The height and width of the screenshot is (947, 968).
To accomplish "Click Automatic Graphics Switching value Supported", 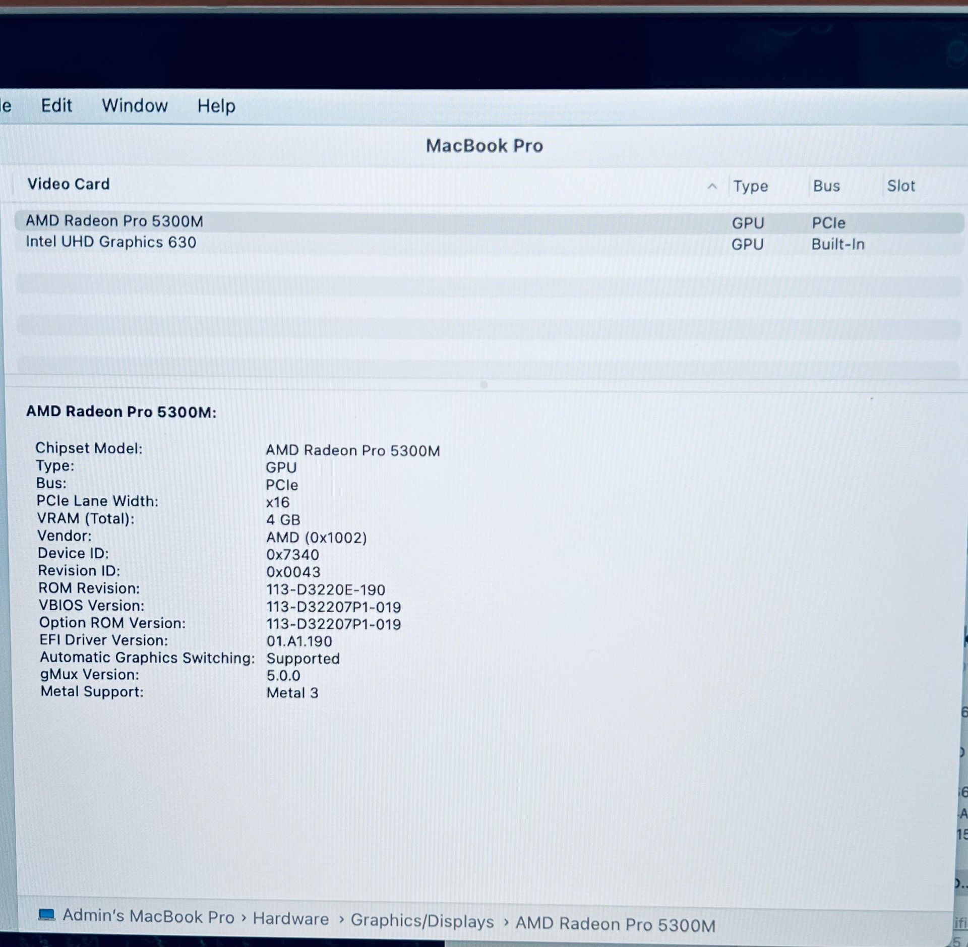I will [303, 659].
